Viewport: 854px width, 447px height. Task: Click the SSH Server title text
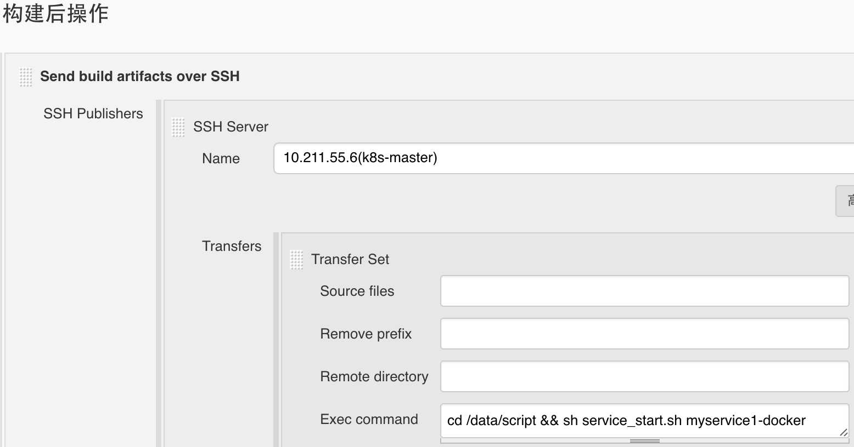pos(231,127)
